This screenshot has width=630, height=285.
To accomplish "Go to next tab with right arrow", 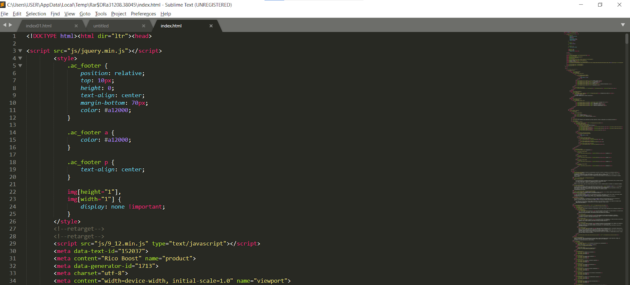I will point(11,25).
